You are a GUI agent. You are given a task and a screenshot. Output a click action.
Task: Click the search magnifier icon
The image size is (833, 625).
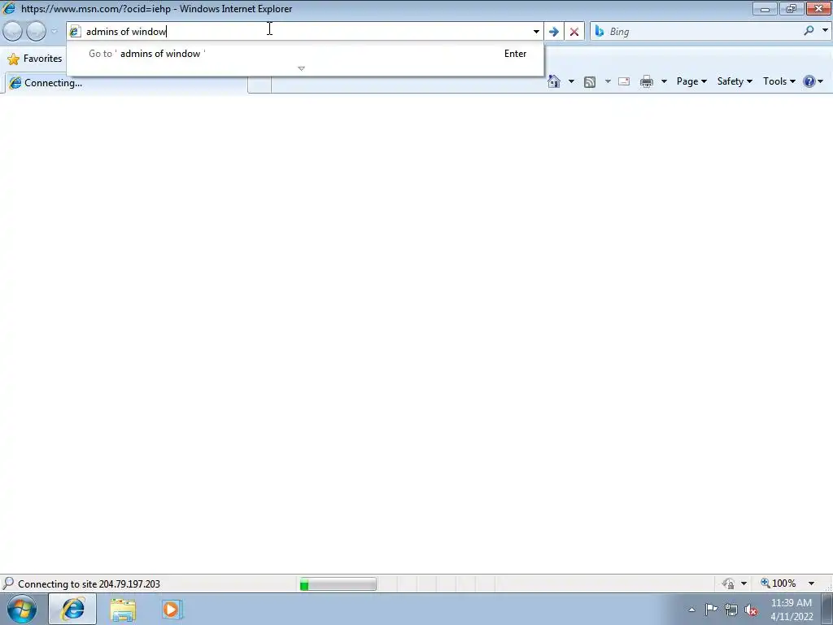click(x=809, y=31)
